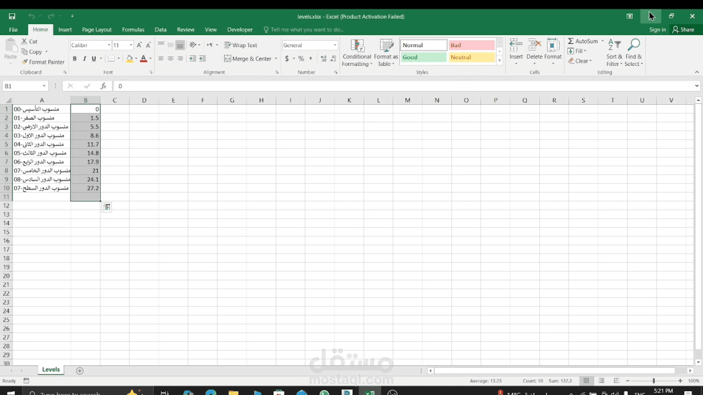Click the zoom slider handle

(654, 381)
